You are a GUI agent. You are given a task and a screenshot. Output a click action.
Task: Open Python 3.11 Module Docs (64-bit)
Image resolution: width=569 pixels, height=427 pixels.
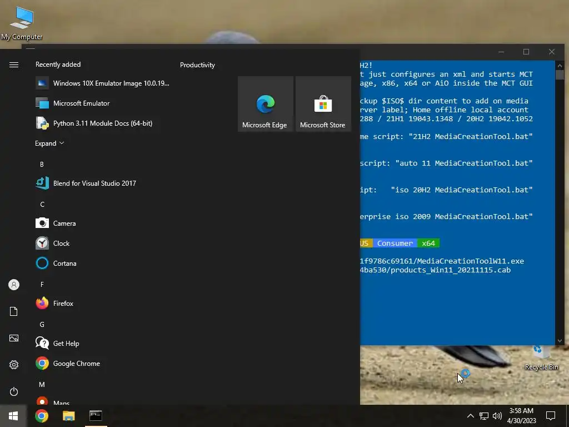(103, 123)
